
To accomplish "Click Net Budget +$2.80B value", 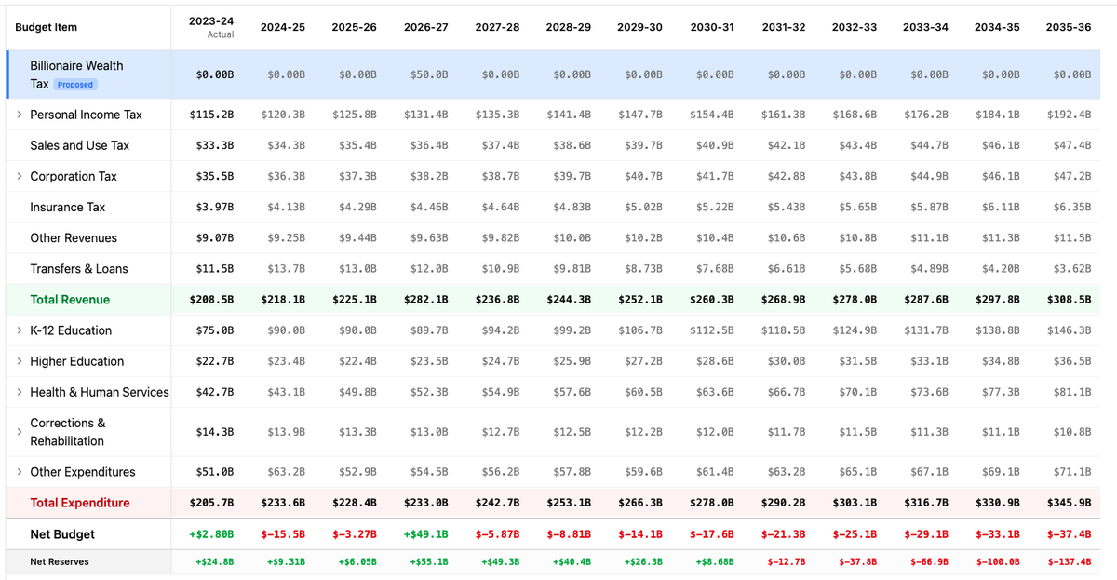I will tap(212, 534).
